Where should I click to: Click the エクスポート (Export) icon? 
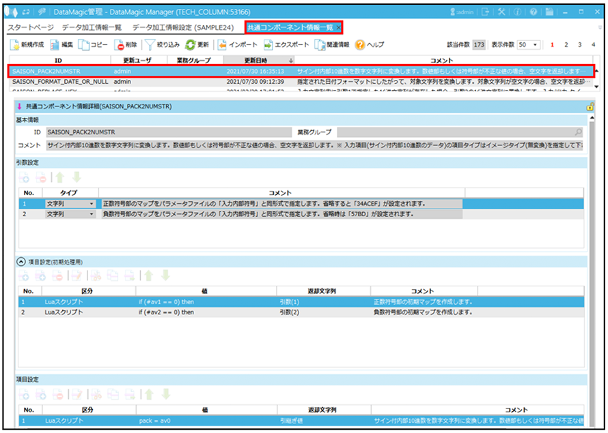coord(268,45)
